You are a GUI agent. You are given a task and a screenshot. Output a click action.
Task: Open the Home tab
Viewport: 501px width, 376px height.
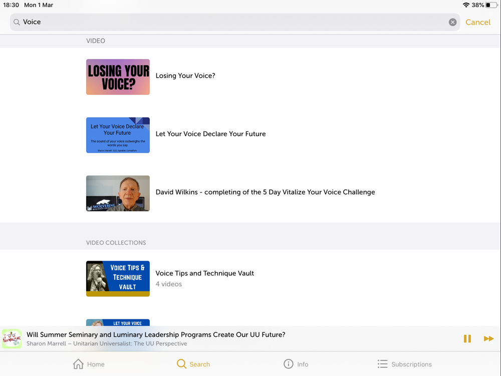pos(89,364)
